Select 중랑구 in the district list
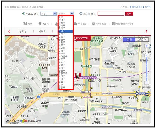This screenshot has height=128, width=155. 66,87
